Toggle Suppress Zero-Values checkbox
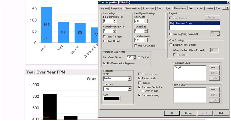 140,87
